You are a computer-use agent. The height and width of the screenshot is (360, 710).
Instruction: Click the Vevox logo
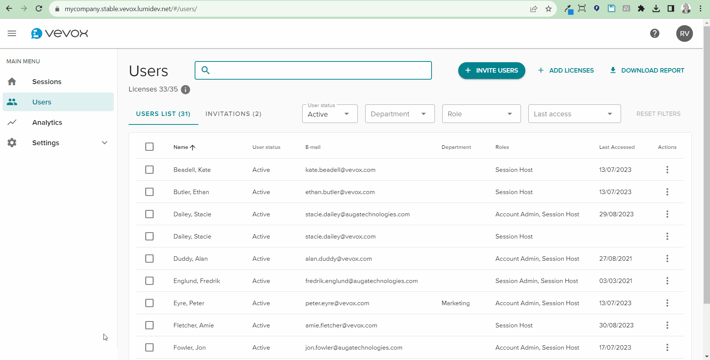pyautogui.click(x=59, y=33)
